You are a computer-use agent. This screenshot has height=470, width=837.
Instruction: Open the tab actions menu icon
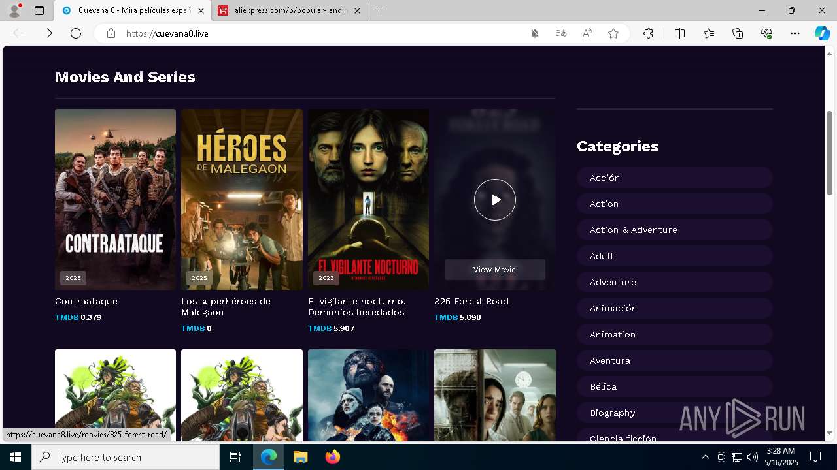39,10
